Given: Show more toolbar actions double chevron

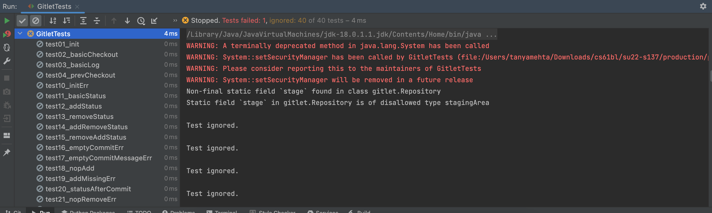Looking at the screenshot, I should (175, 20).
